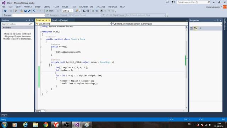
Task: Toggle a bookmark with the Bookmark icon
Action: coord(101,11)
